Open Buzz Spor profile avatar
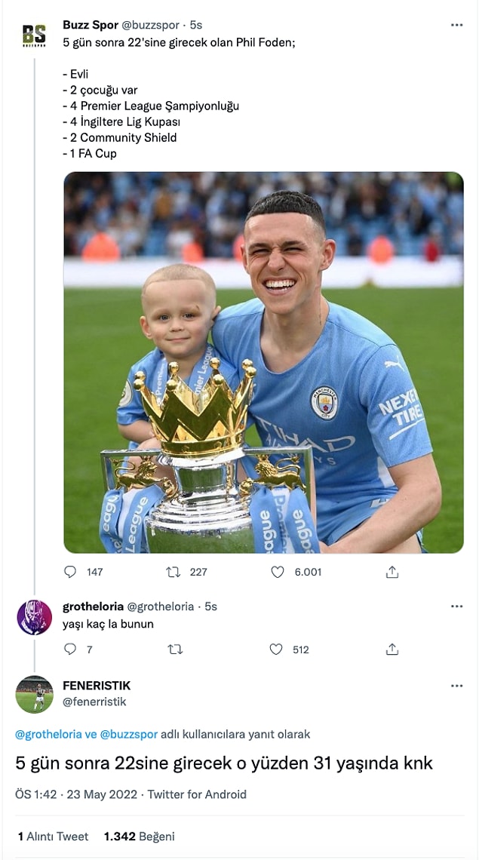479x860 pixels. (x=34, y=35)
